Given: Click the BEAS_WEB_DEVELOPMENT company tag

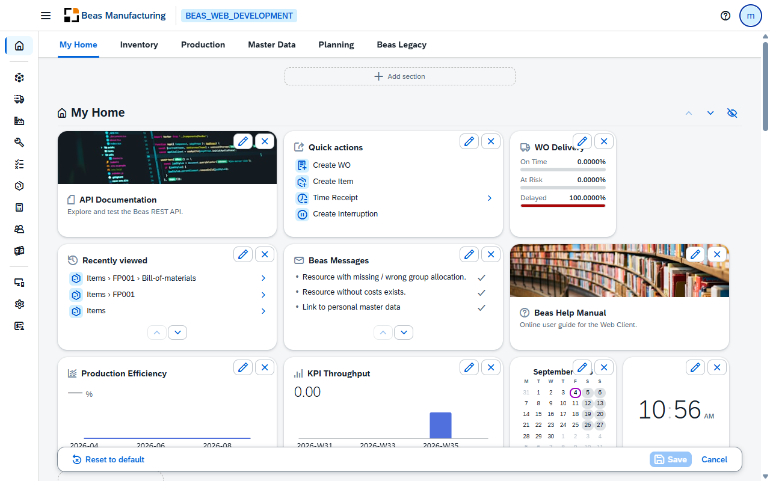Looking at the screenshot, I should pos(239,16).
